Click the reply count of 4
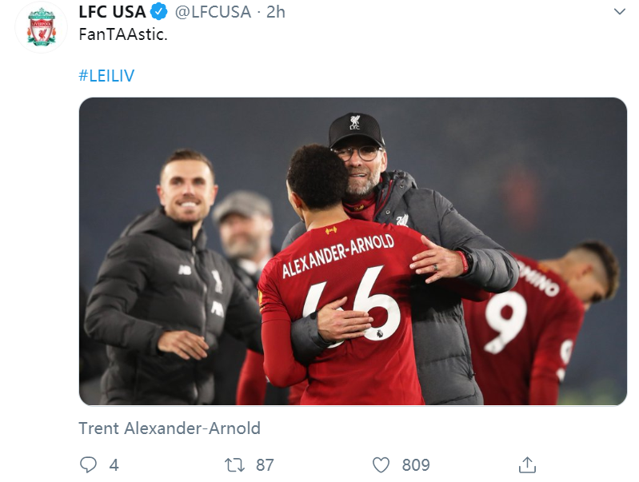 click(114, 464)
